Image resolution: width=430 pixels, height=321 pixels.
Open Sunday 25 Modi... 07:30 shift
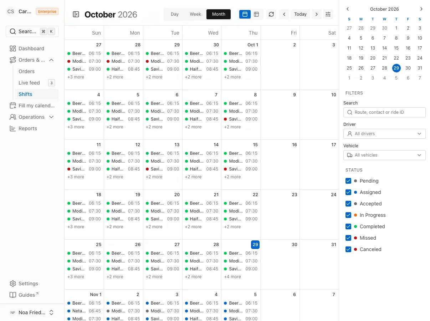[x=84, y=261]
